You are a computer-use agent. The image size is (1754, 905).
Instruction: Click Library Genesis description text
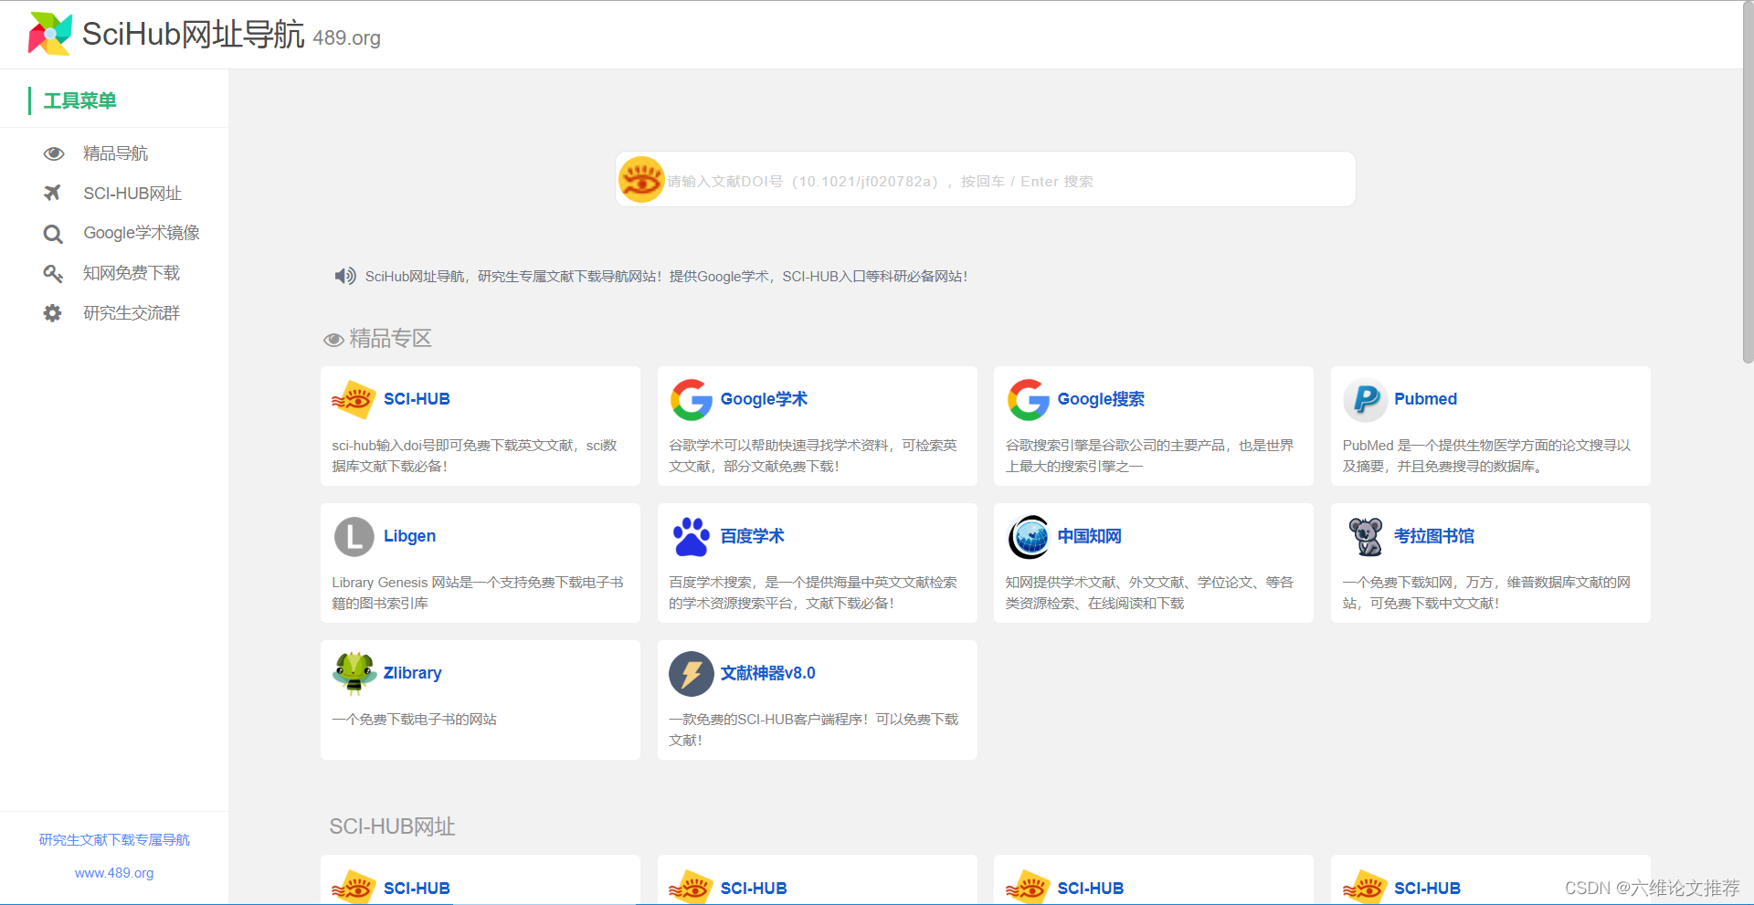click(478, 593)
